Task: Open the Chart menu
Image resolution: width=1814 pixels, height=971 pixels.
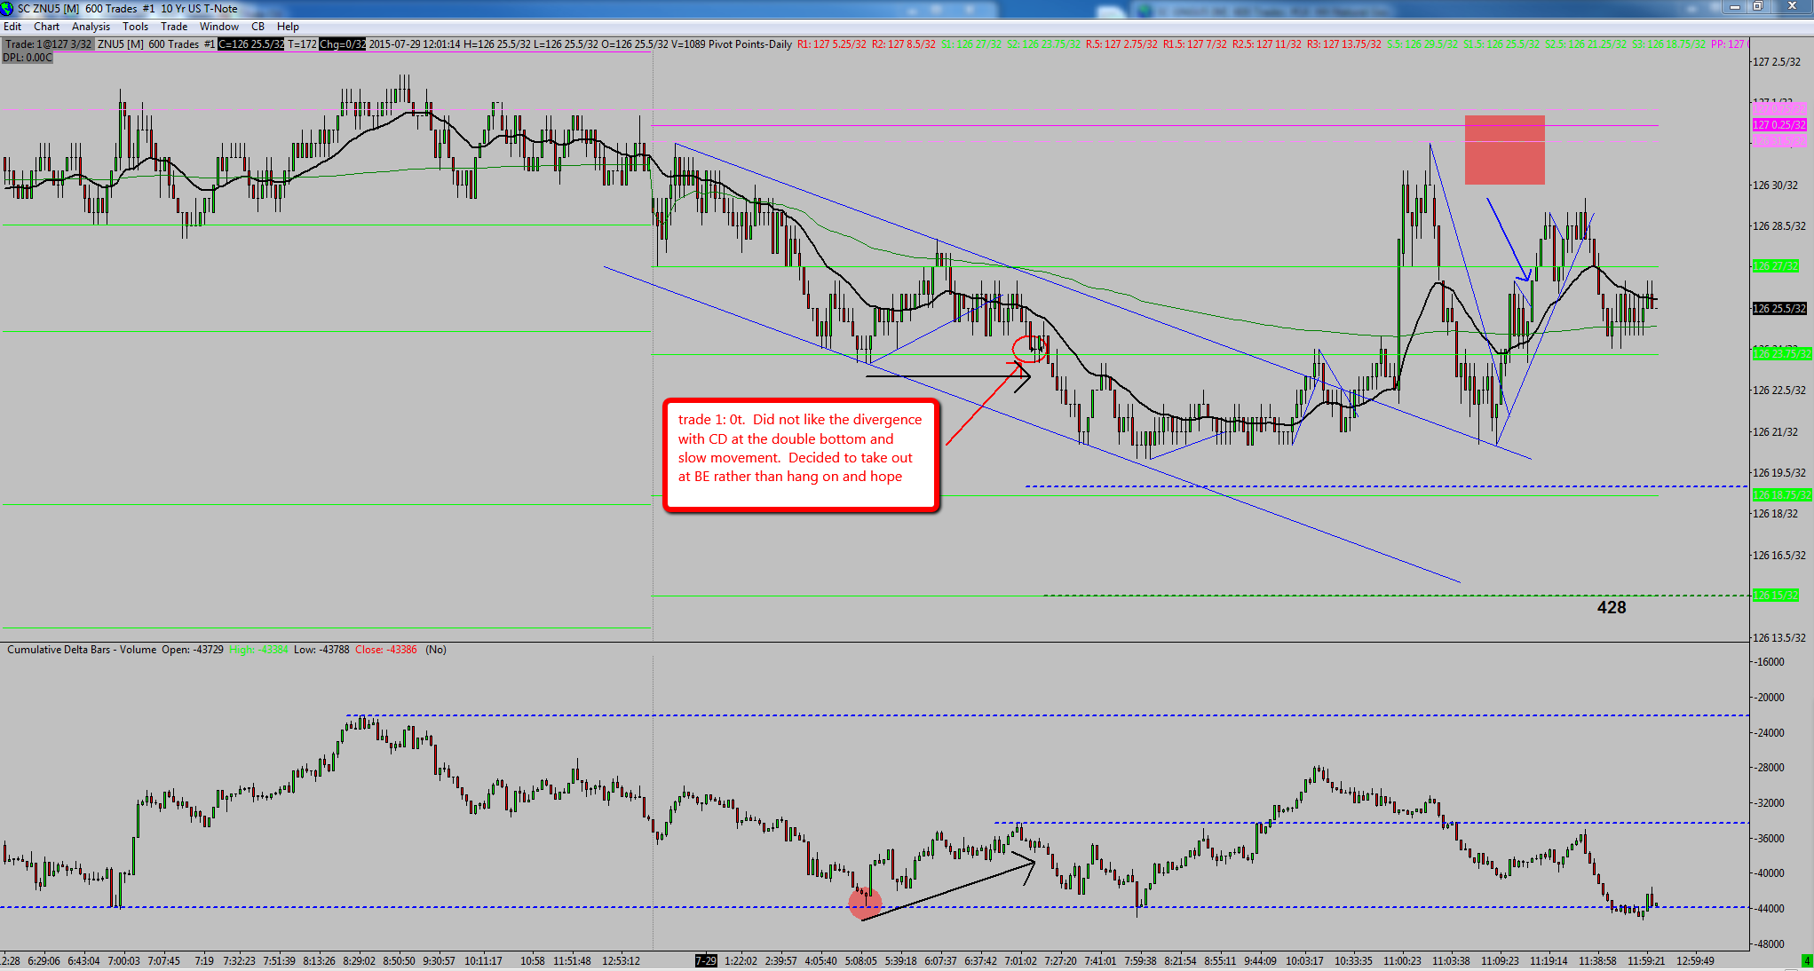Action: [x=46, y=27]
